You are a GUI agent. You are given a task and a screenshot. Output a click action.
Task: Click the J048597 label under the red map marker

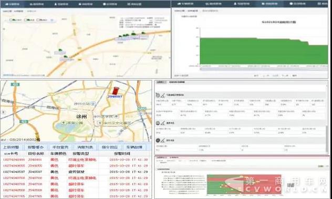tap(115, 96)
